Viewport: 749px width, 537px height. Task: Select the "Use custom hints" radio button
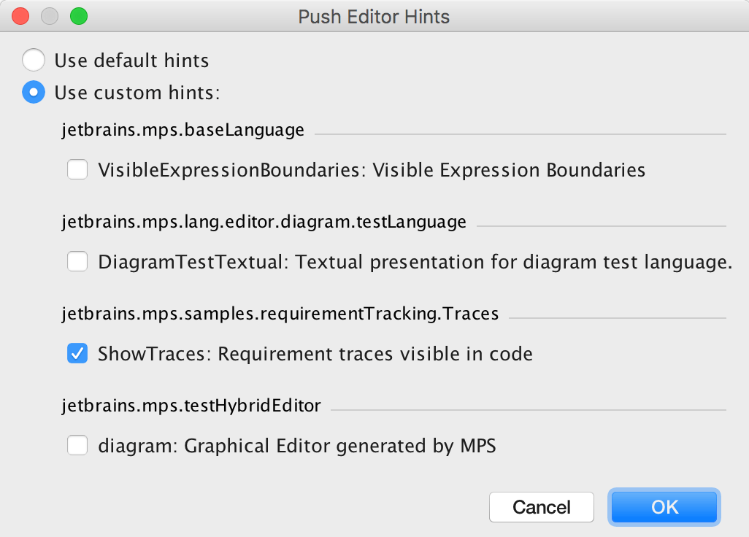coord(34,93)
